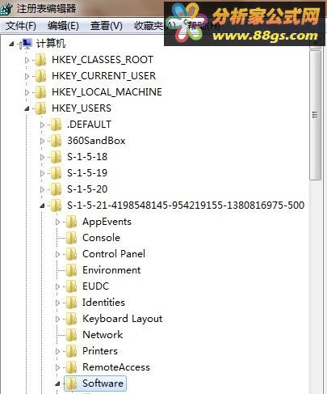The height and width of the screenshot is (394, 327).
Task: Expand the Control Panel key arrow
Action: (x=57, y=254)
